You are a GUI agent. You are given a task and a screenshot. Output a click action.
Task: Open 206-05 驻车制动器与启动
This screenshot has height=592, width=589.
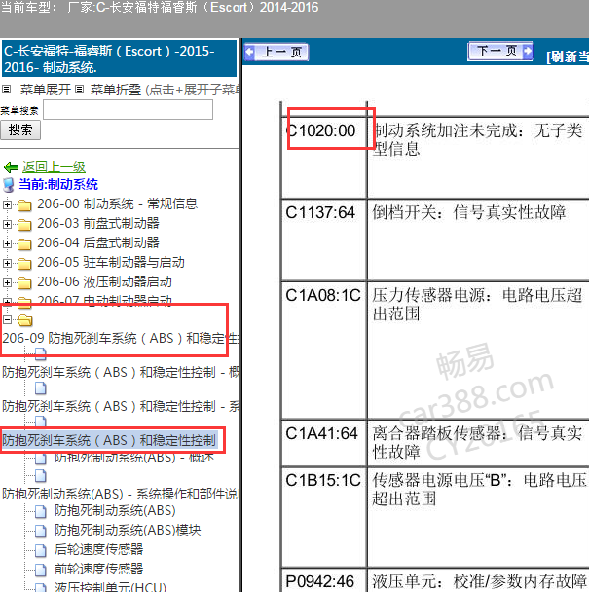pyautogui.click(x=111, y=262)
